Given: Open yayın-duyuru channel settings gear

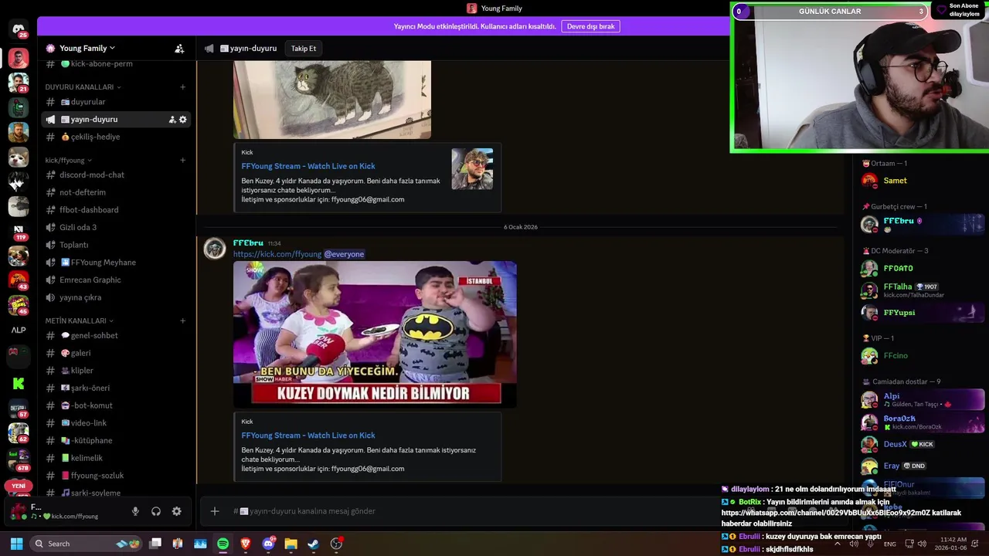Looking at the screenshot, I should (x=183, y=120).
